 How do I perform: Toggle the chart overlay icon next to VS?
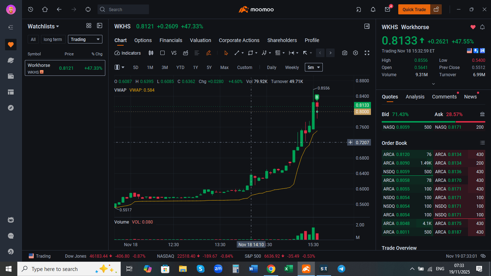point(185,53)
